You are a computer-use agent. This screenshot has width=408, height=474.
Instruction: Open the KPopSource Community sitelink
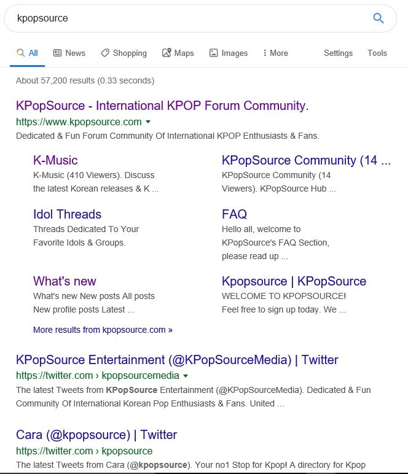point(306,160)
